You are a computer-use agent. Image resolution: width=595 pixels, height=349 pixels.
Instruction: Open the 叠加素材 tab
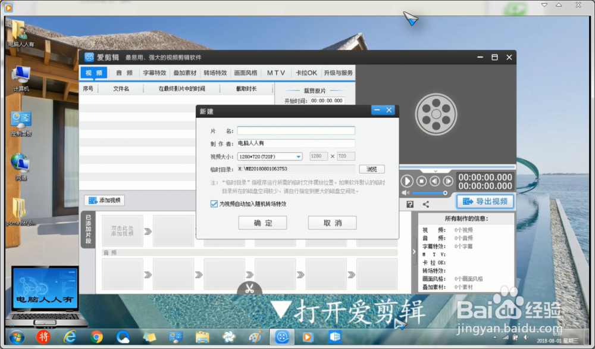click(185, 73)
